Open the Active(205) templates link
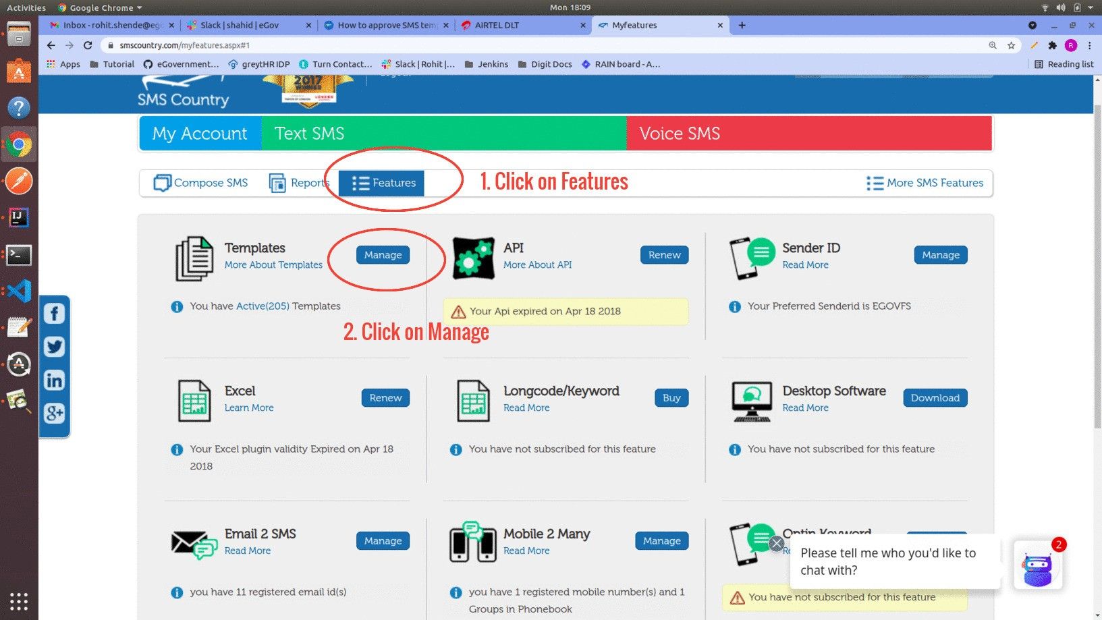 tap(263, 306)
